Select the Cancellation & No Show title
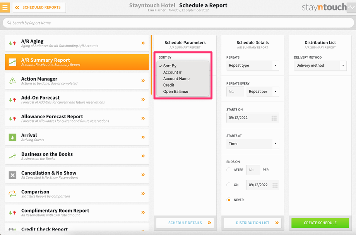 click(x=49, y=173)
